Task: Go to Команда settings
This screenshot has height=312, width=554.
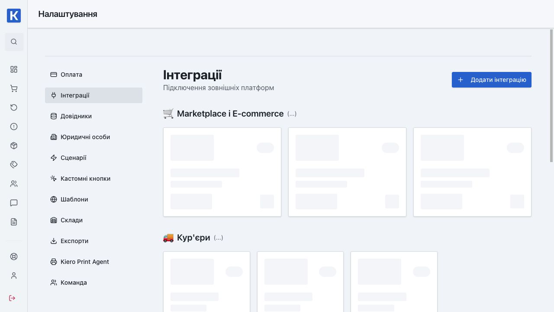Action: (93, 283)
